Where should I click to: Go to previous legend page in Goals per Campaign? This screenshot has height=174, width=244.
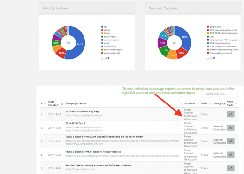click(x=208, y=58)
